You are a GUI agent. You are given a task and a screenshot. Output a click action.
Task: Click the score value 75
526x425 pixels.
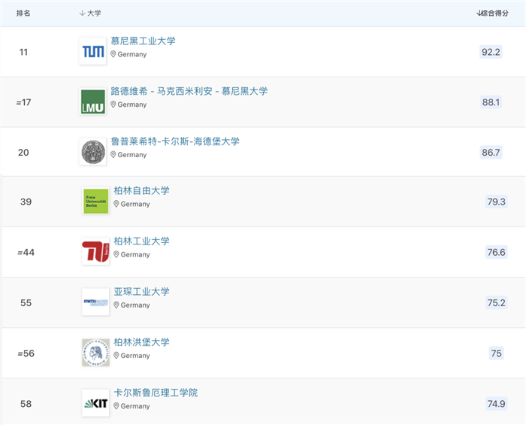point(496,353)
